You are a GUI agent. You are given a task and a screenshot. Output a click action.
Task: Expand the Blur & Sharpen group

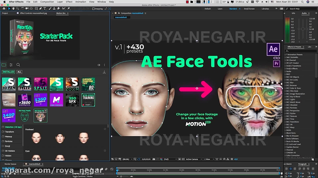(285, 136)
